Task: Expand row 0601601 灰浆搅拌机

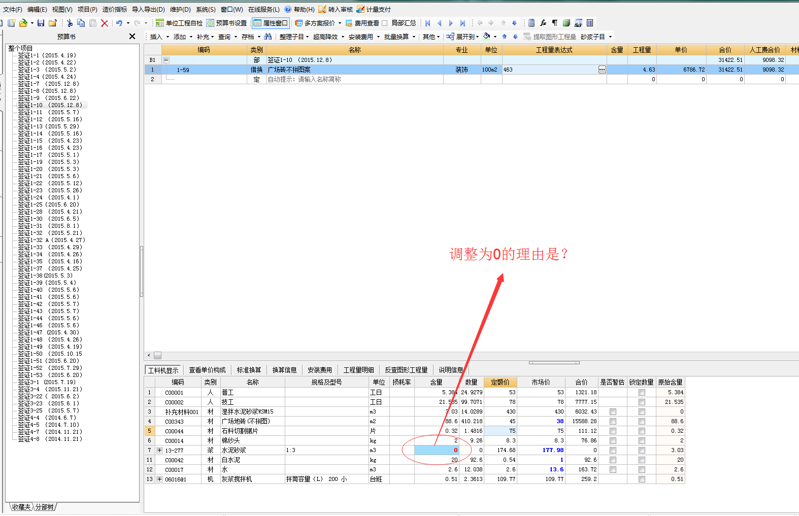Action: point(159,479)
